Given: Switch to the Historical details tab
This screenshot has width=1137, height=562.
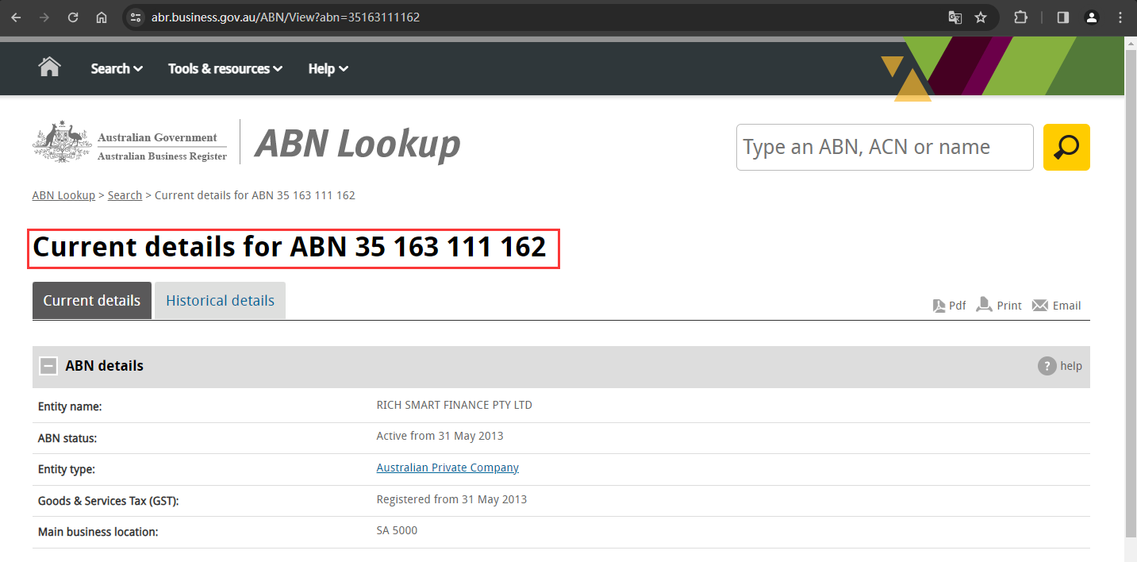Looking at the screenshot, I should coord(220,301).
